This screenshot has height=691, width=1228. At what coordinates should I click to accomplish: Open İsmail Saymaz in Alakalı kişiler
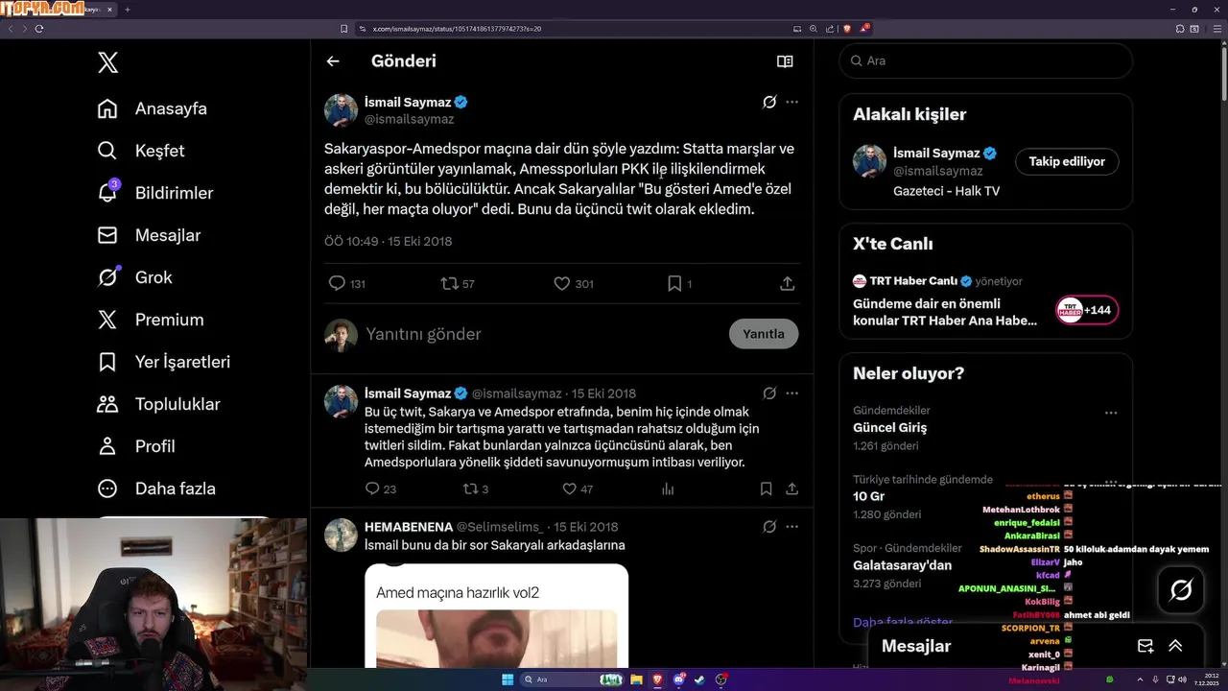click(x=936, y=154)
